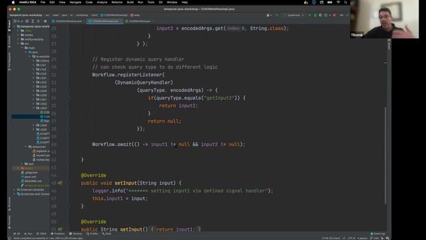This screenshot has height=240, width=426.
Task: Collapse the main folder
Action: click(x=23, y=48)
